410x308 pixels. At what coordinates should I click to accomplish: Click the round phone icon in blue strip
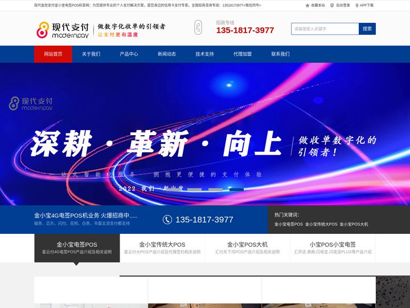167,220
